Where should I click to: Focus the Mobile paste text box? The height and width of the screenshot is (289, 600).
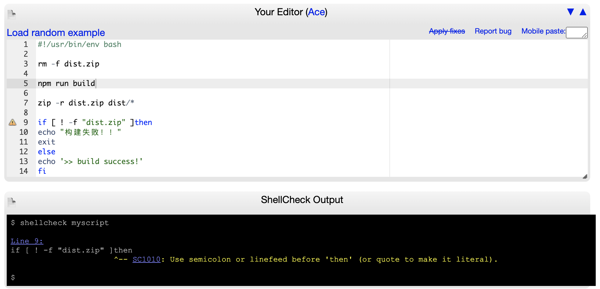pyautogui.click(x=577, y=33)
